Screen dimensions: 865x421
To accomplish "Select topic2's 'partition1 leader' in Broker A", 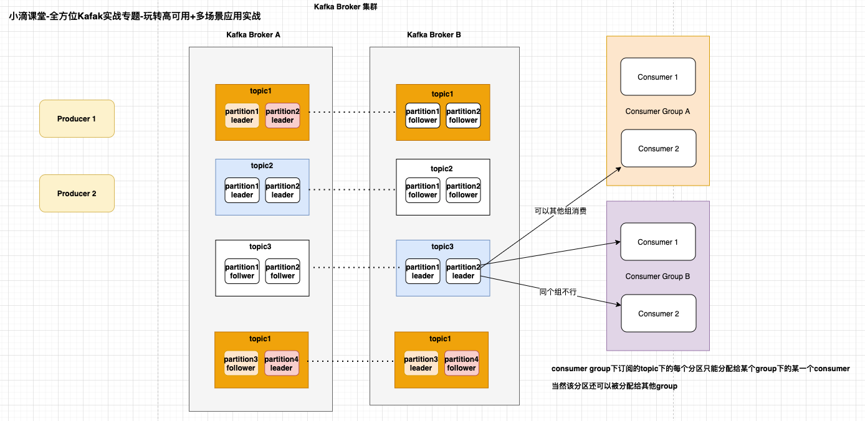I will (242, 190).
